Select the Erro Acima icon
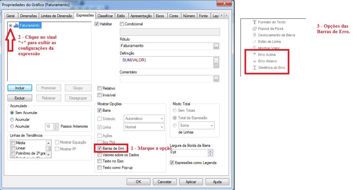Screen dimensions: 353x190 (x=255, y=55)
